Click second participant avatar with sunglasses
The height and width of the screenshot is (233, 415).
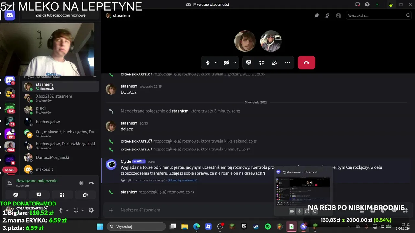271,41
